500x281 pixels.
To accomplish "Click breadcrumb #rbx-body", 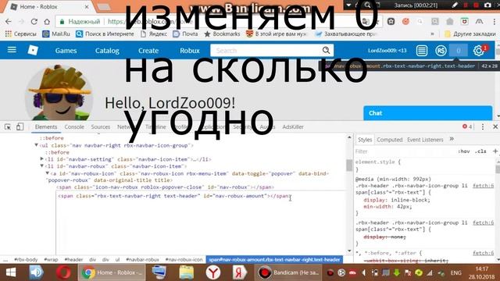I will (26, 260).
